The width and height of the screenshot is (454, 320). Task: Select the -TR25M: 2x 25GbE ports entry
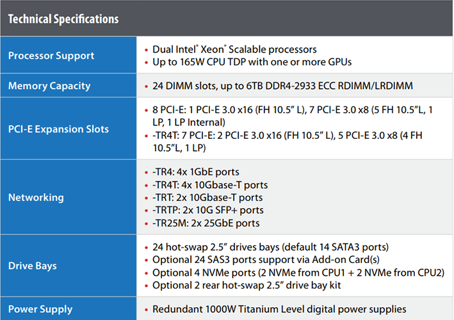coord(206,223)
